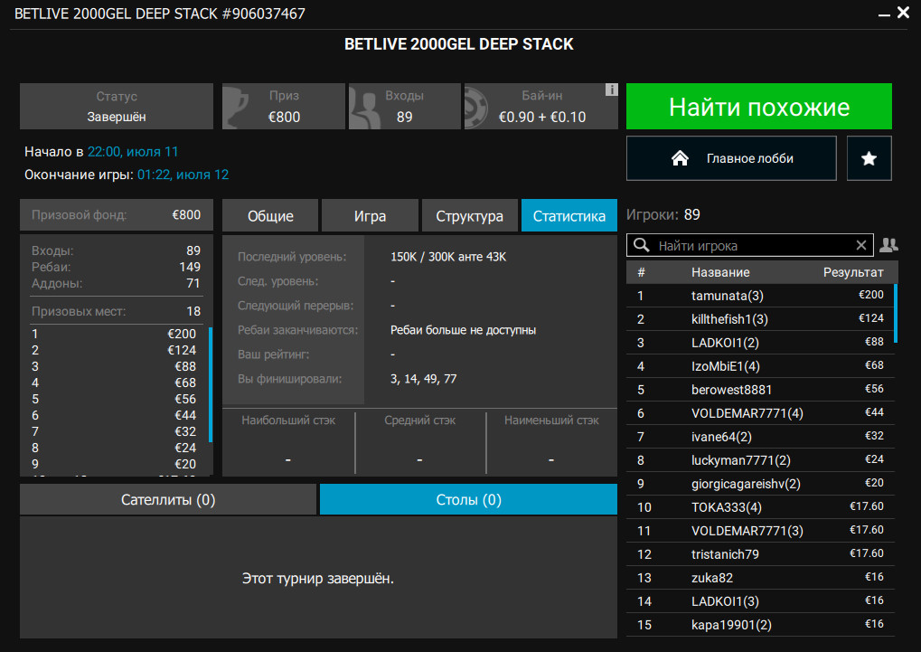Show the Сателлиты (0) tab
The image size is (921, 652).
(168, 499)
